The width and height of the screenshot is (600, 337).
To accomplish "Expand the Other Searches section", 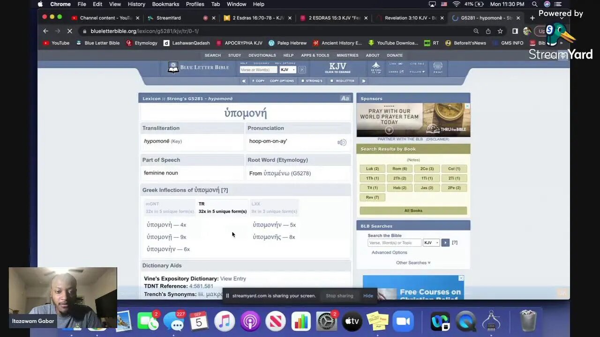I will (x=413, y=263).
